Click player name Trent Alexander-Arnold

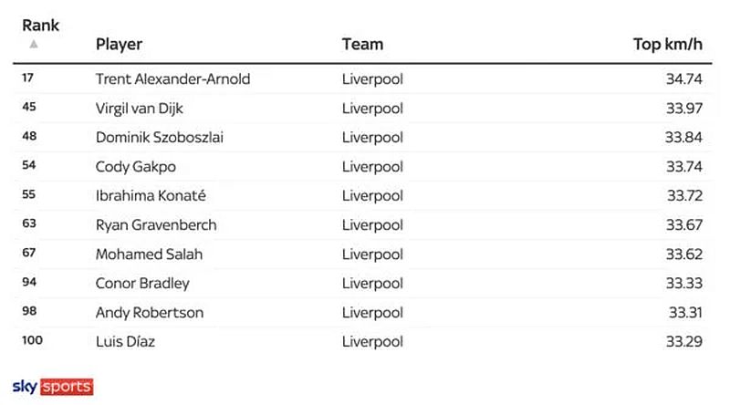[172, 78]
